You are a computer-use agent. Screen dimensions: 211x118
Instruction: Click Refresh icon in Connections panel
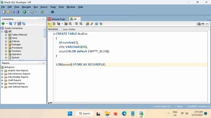coord(10,24)
